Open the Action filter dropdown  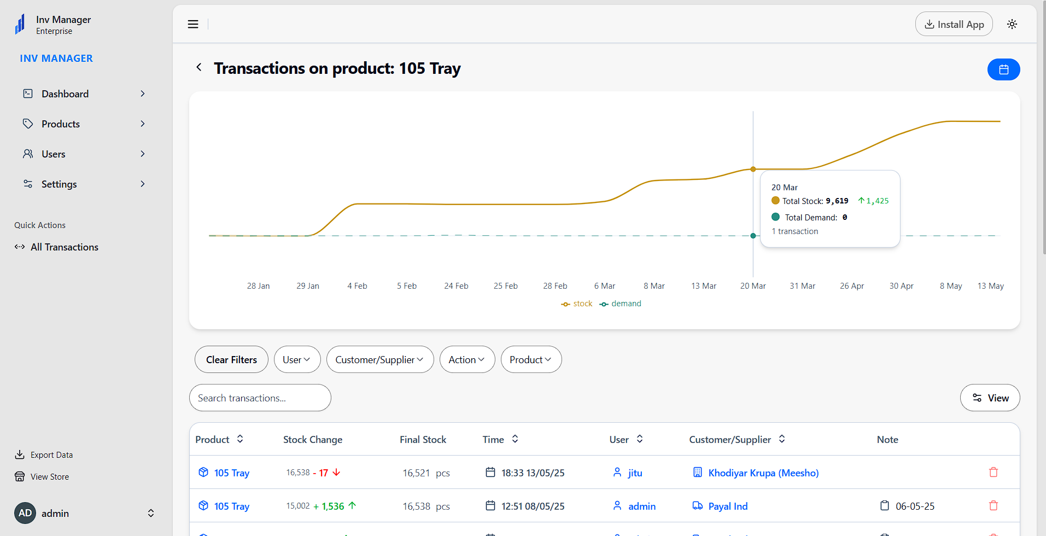point(466,359)
